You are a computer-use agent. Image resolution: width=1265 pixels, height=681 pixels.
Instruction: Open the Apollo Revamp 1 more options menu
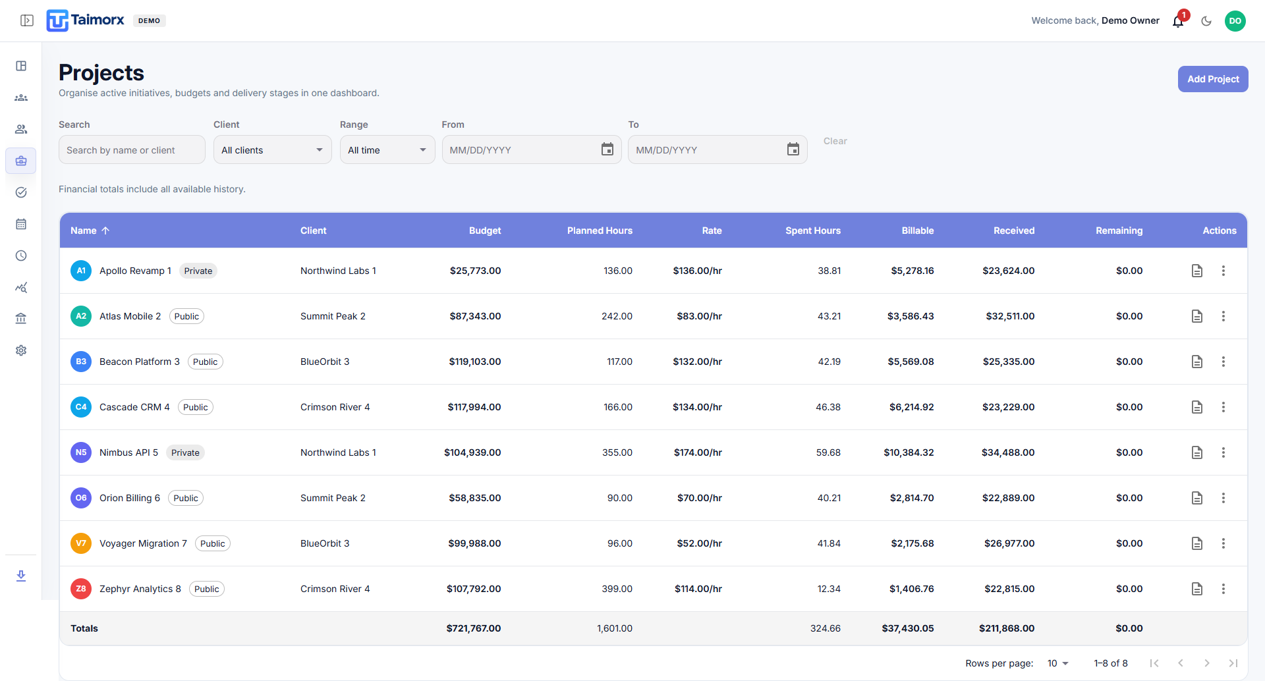(x=1223, y=271)
